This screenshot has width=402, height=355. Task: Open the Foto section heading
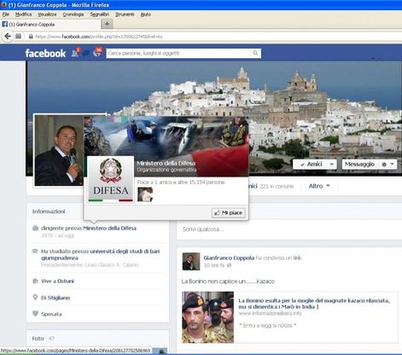pyautogui.click(x=38, y=339)
